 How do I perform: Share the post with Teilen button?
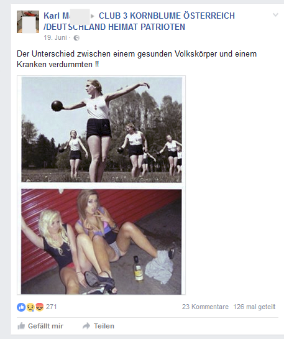coord(98,326)
